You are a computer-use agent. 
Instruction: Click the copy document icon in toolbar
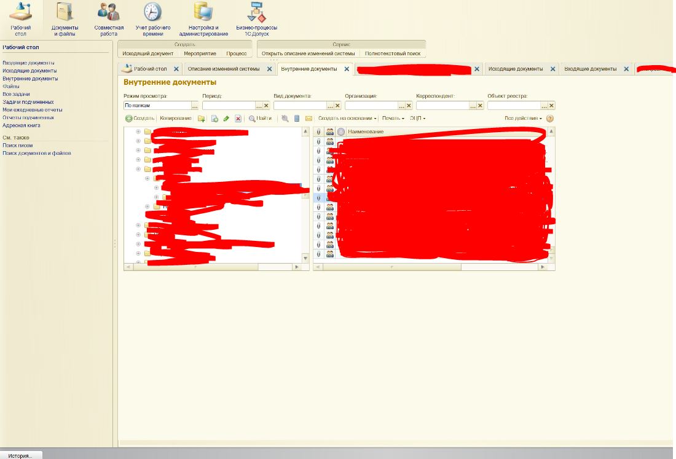(214, 119)
